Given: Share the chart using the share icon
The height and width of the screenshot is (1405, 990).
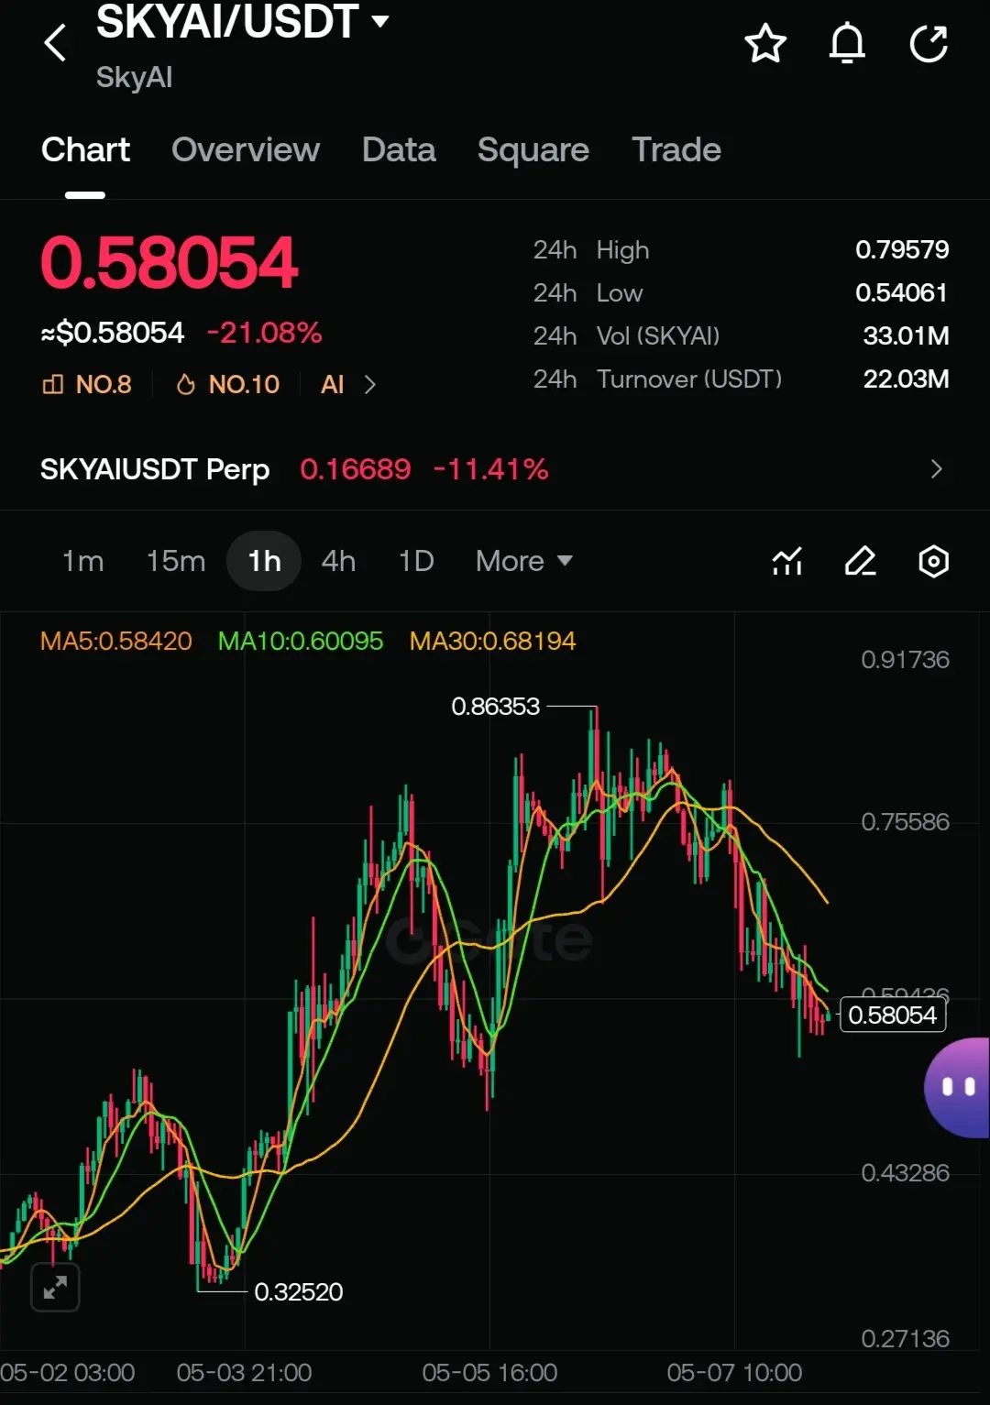Looking at the screenshot, I should point(929,44).
